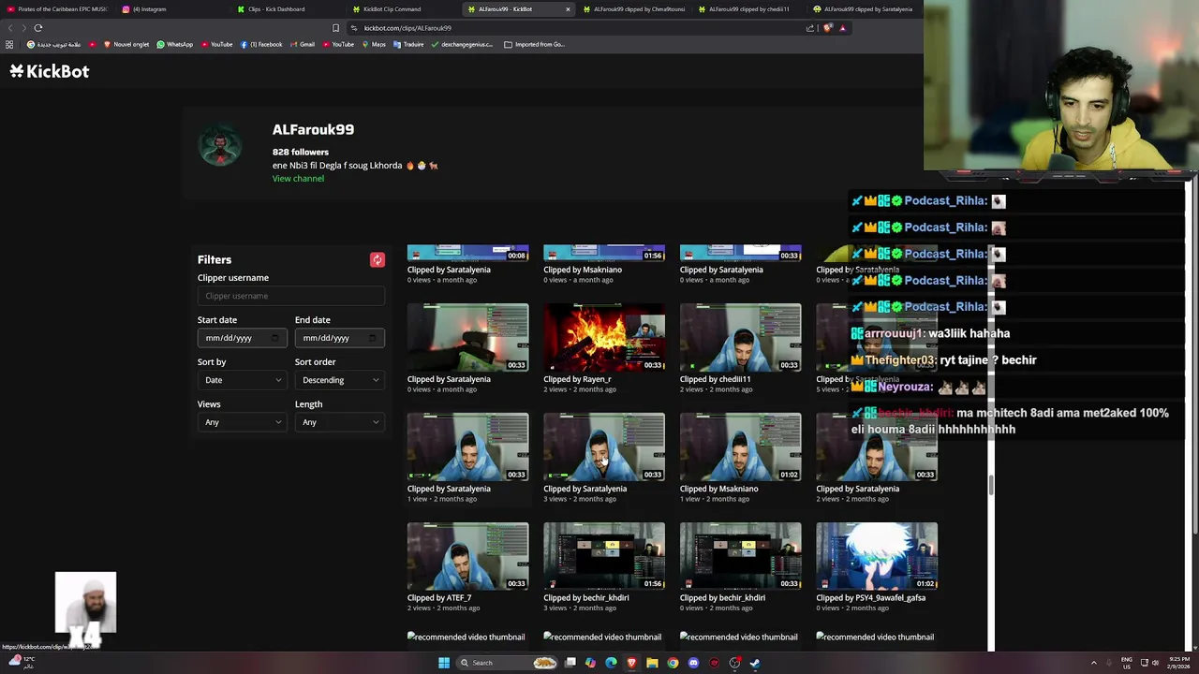This screenshot has width=1199, height=674.
Task: Open Discord from the taskbar
Action: (x=693, y=663)
